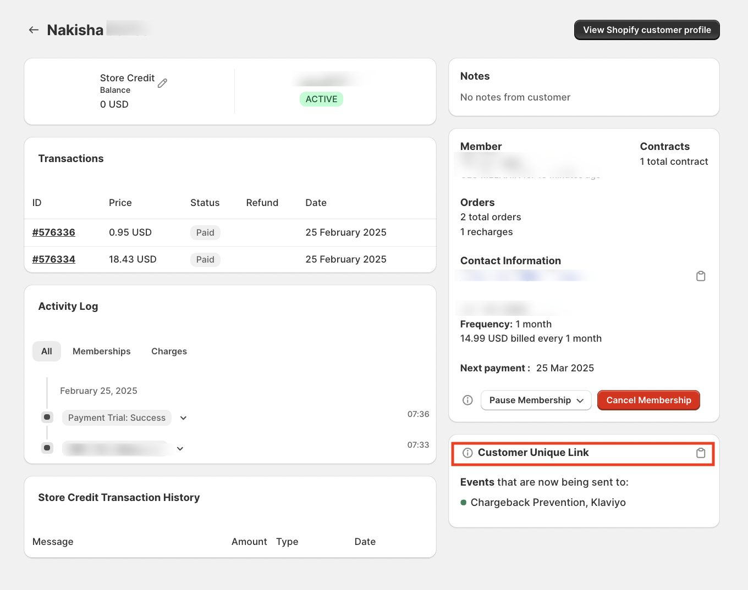Screen dimensions: 748x590
Task: Open transaction #576336
Action: click(53, 232)
